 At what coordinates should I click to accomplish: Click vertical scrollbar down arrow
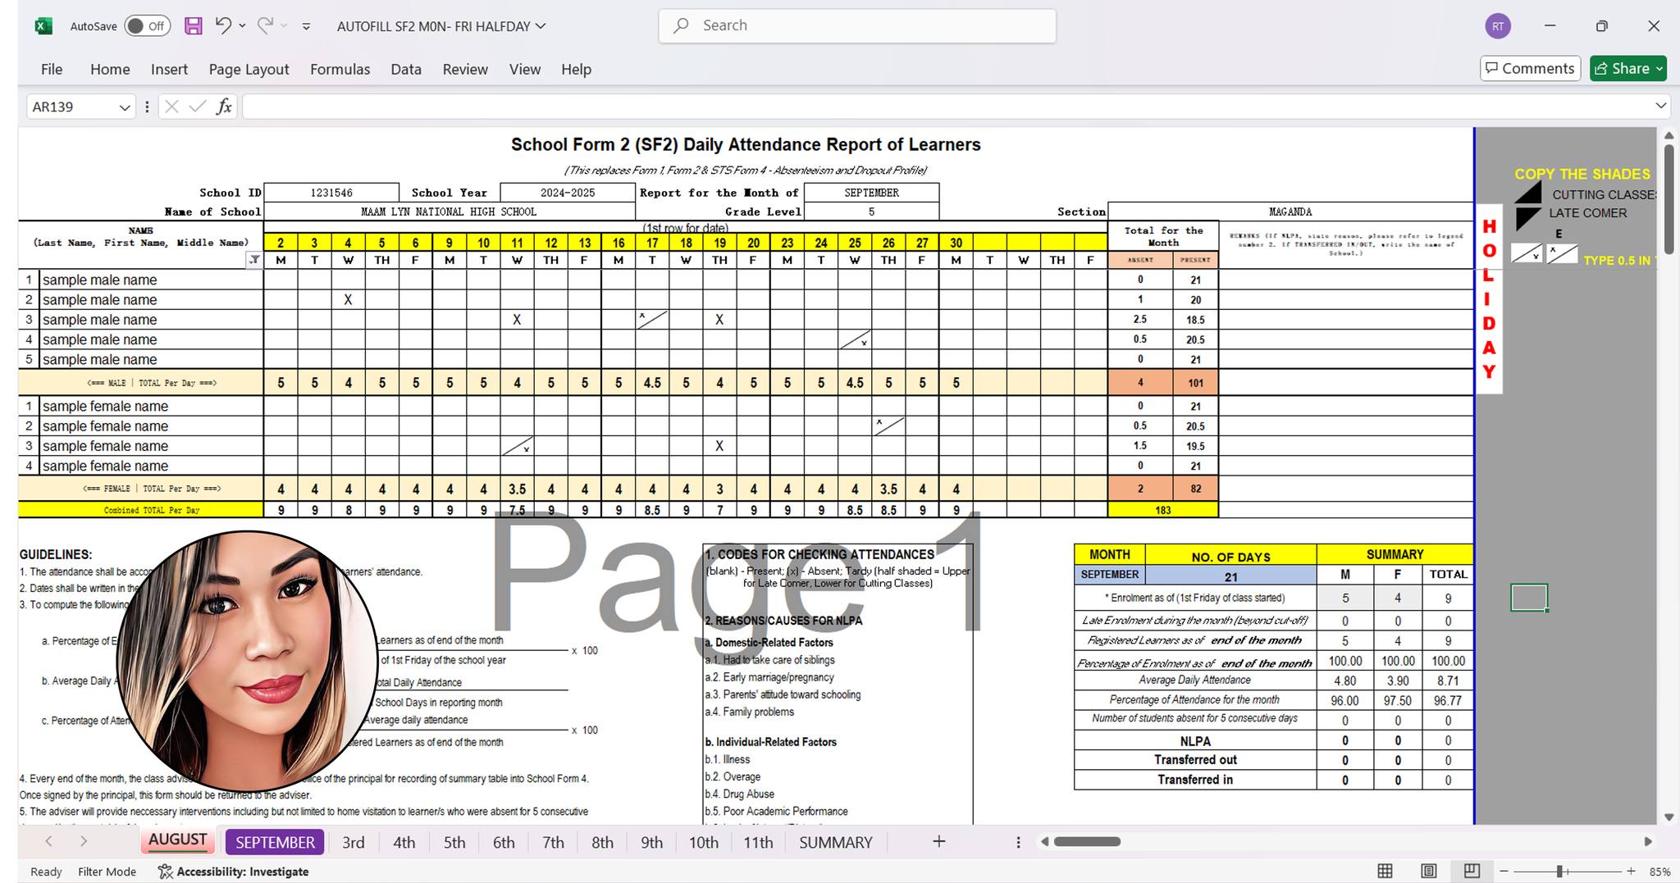click(x=1669, y=817)
